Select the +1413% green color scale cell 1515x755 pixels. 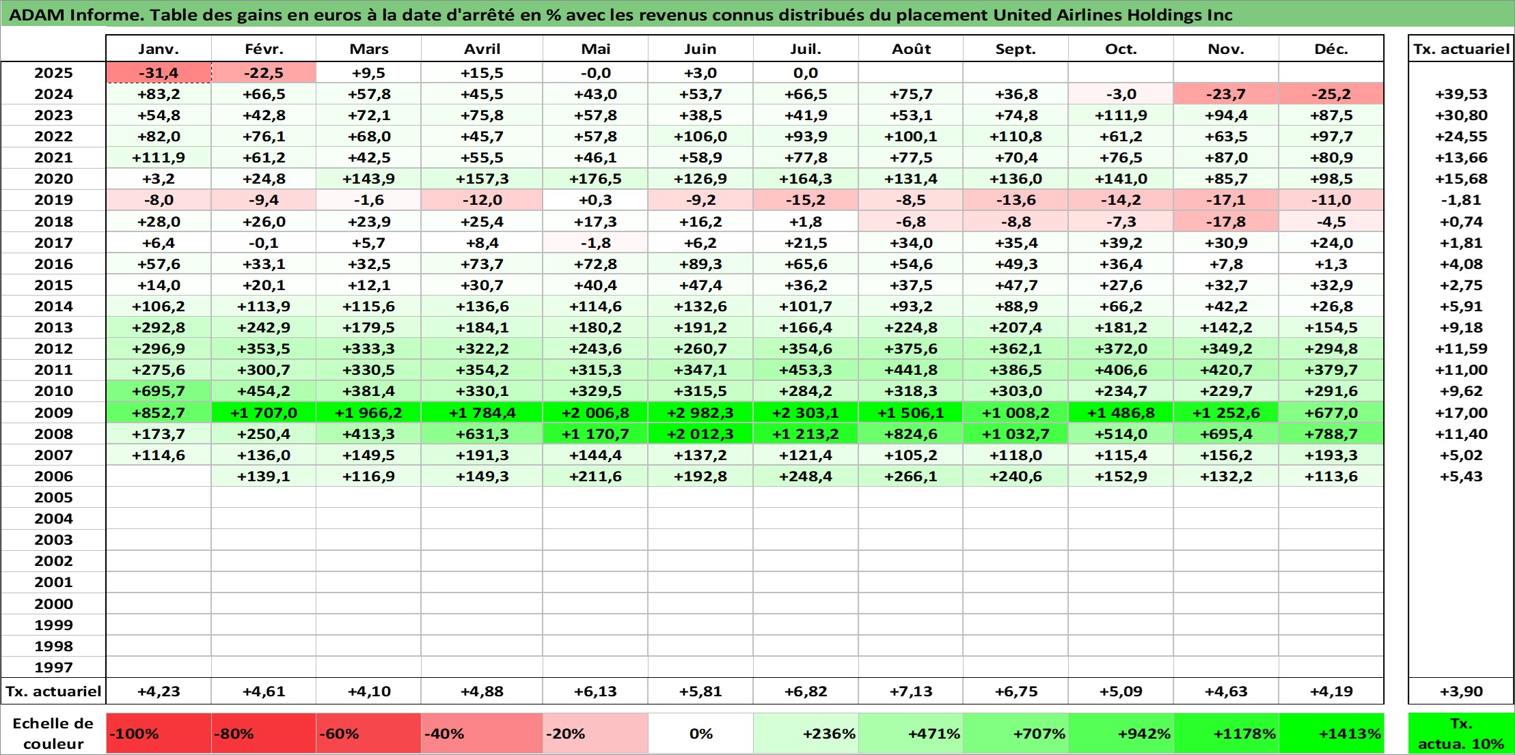coord(1331,733)
